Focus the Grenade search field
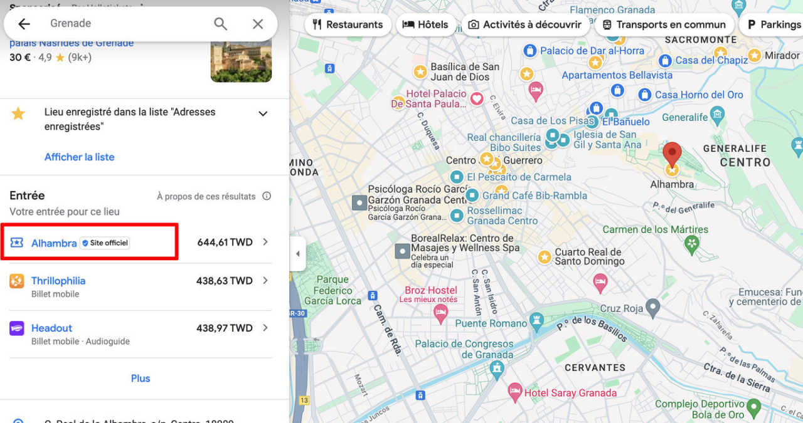The height and width of the screenshot is (423, 803). [125, 23]
